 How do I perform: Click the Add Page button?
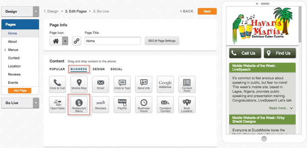click(19, 91)
